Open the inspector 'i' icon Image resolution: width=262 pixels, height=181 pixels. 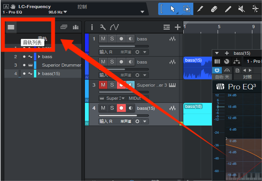pos(92,27)
